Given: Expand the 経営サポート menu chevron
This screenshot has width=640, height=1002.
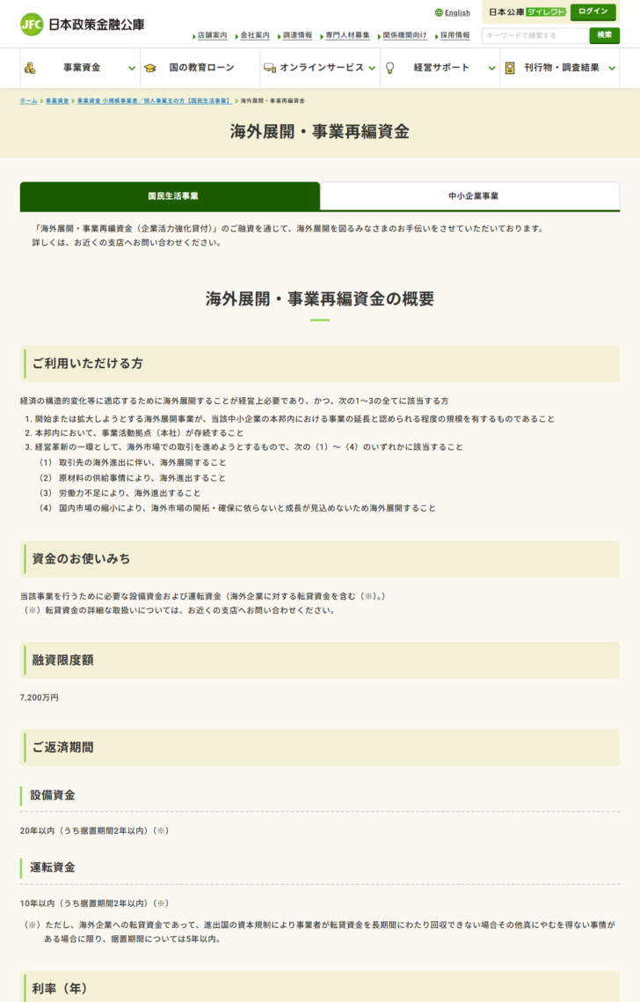Looking at the screenshot, I should tap(492, 69).
